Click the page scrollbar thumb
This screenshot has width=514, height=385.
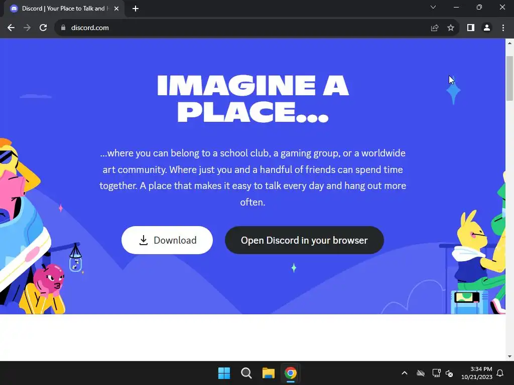coord(509,79)
